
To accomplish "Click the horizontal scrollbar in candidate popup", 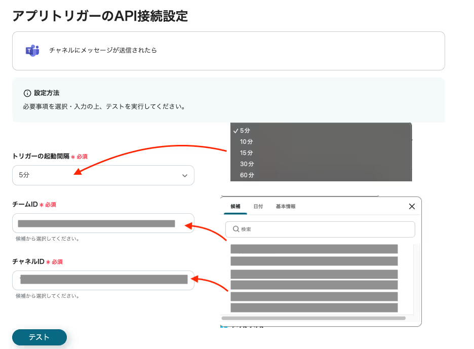I will [314, 318].
